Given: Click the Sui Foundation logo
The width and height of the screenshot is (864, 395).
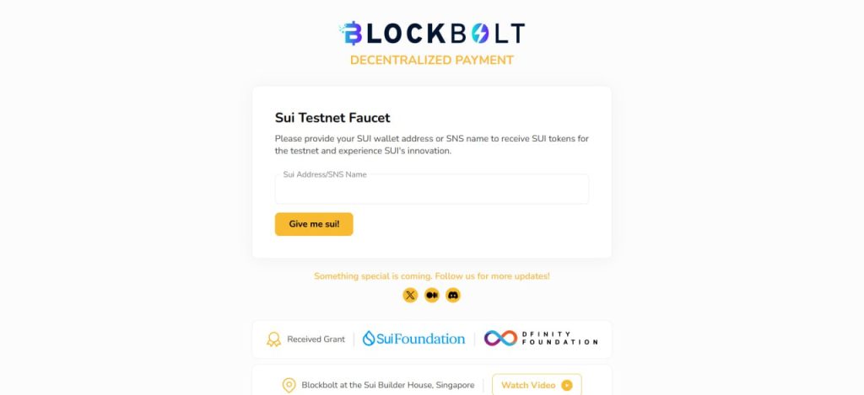Looking at the screenshot, I should [413, 339].
